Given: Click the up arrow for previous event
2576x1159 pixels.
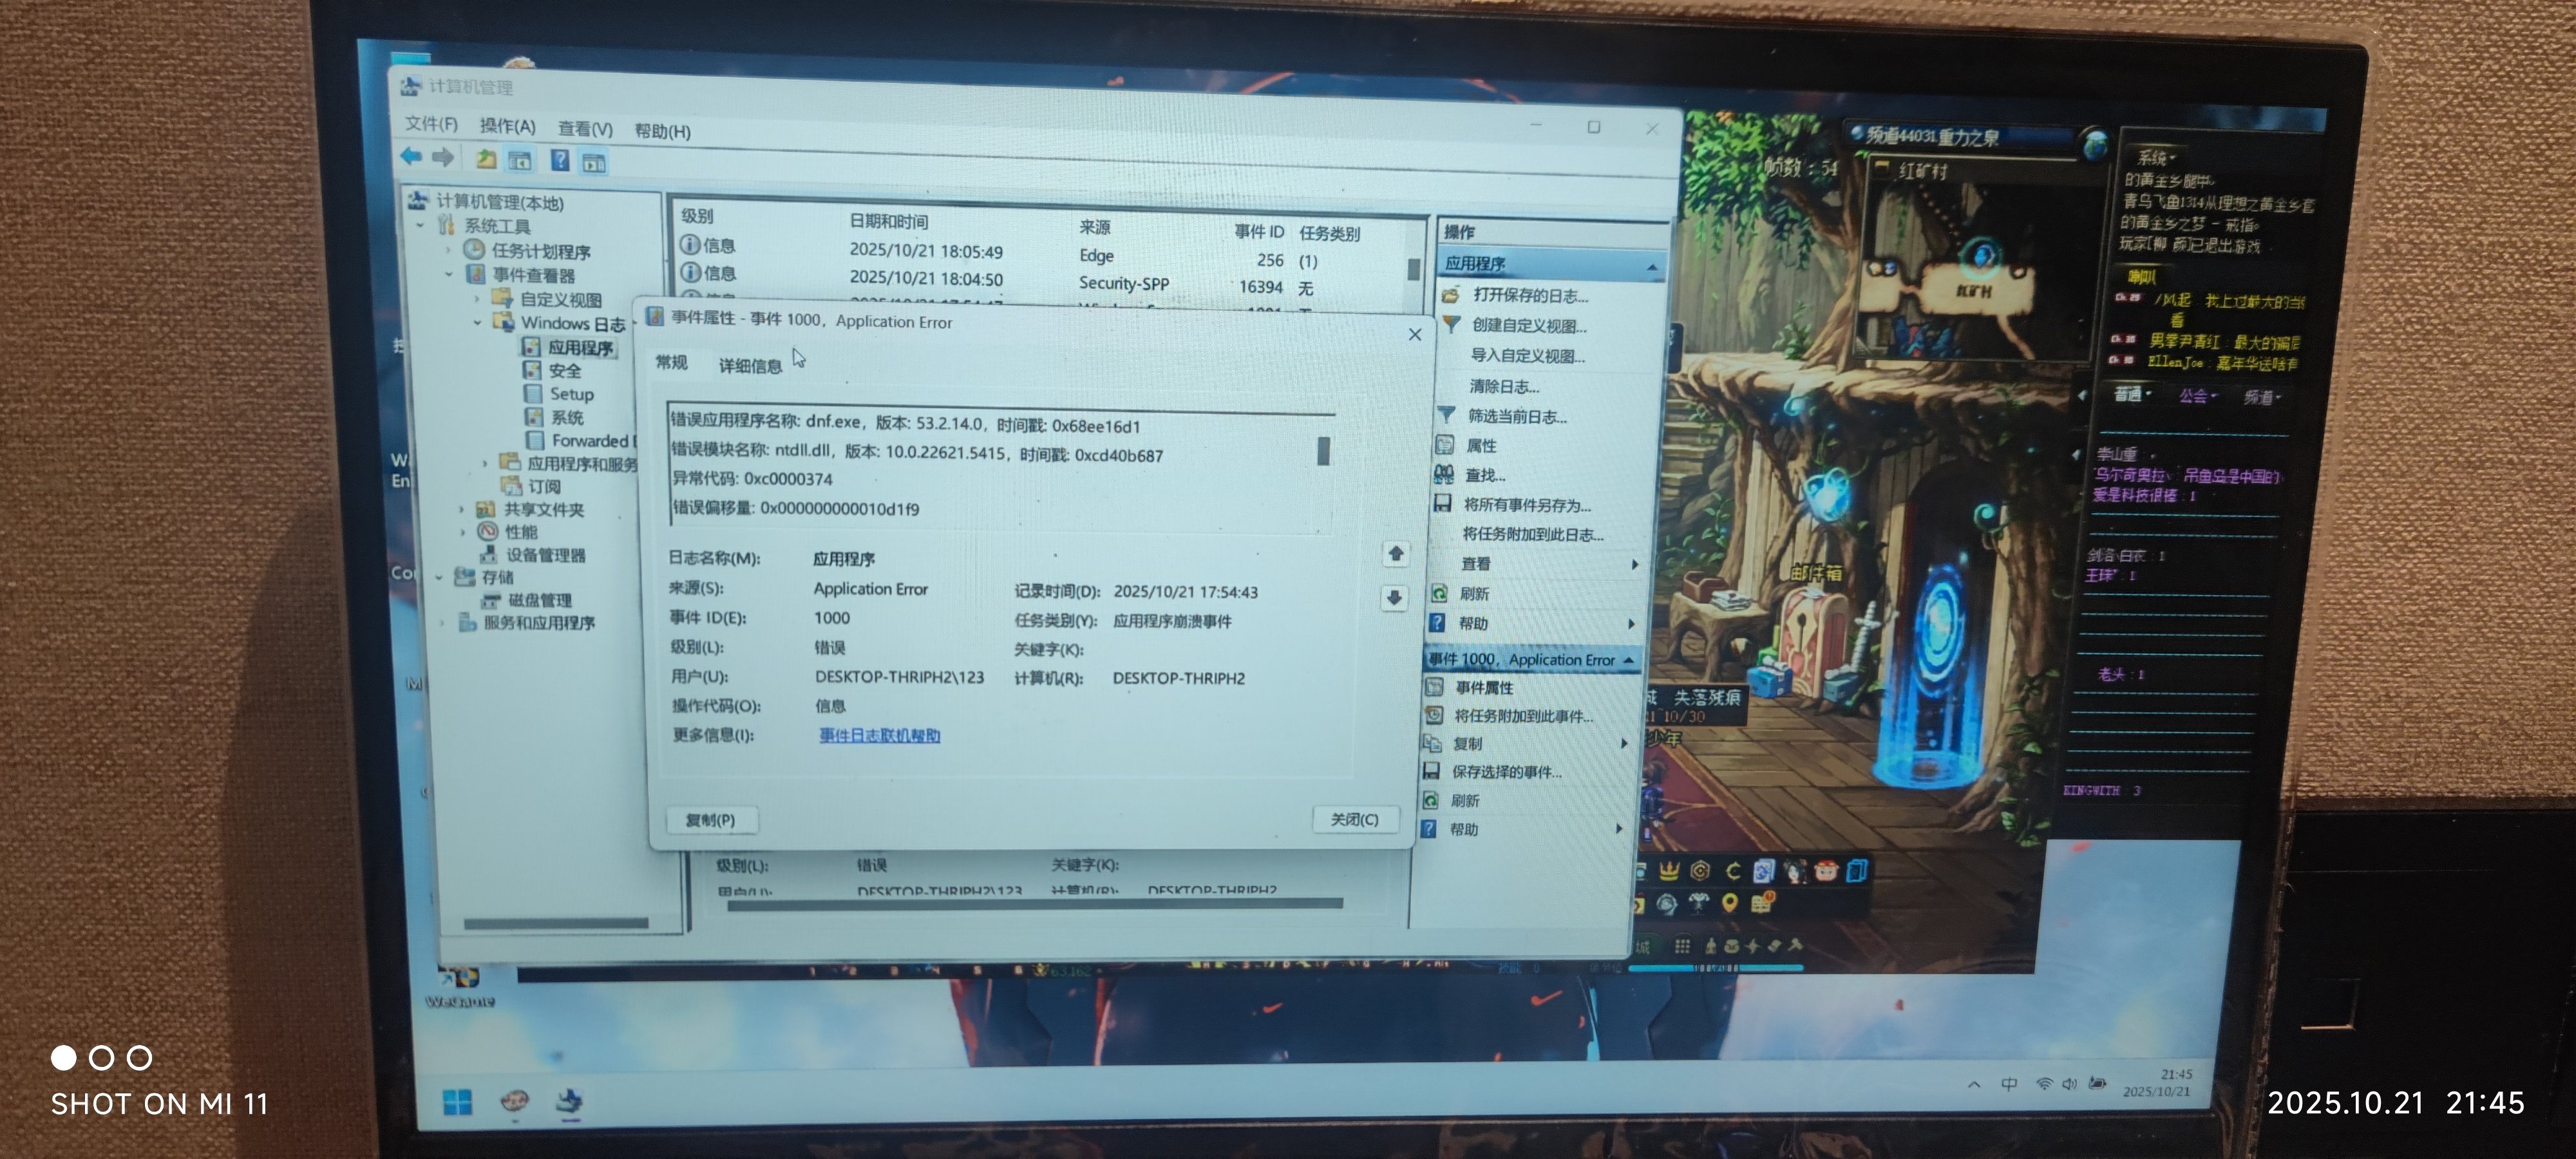Looking at the screenshot, I should tap(1396, 553).
